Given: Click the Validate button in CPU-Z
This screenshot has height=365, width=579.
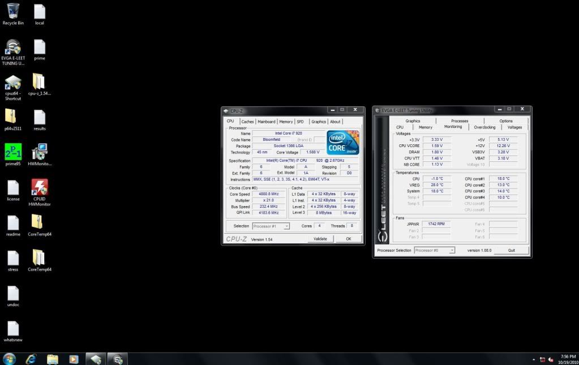Looking at the screenshot, I should point(320,239).
